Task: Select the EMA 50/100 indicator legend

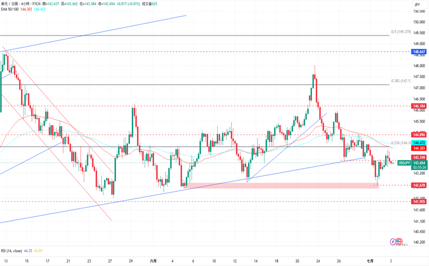Action: pyautogui.click(x=9, y=9)
